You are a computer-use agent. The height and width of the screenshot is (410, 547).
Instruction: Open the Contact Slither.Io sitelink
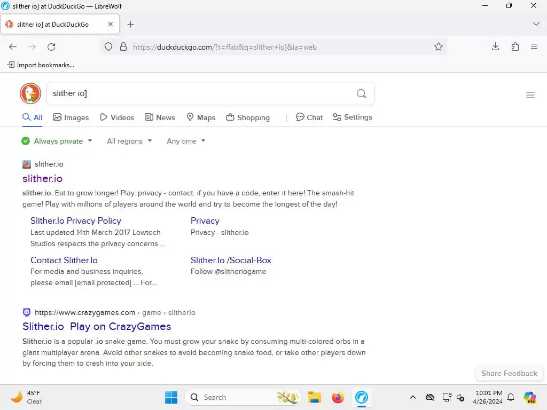64,260
